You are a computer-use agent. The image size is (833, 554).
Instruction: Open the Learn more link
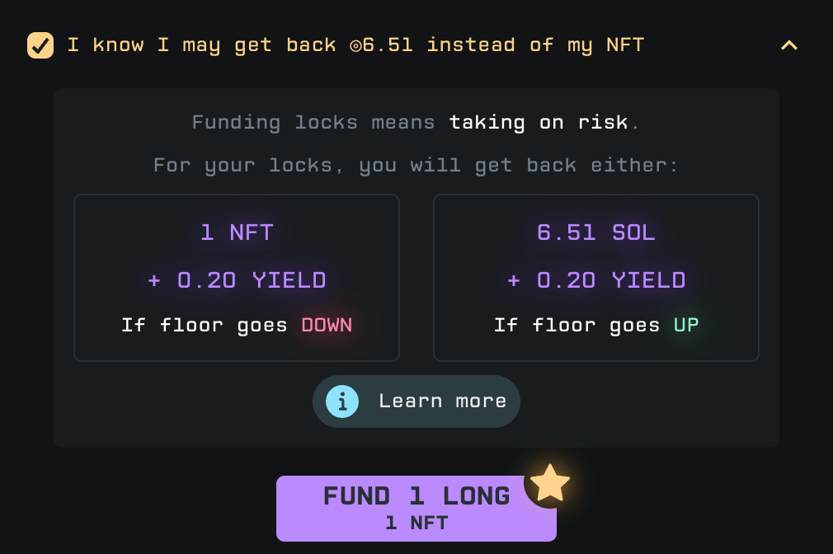coord(416,401)
